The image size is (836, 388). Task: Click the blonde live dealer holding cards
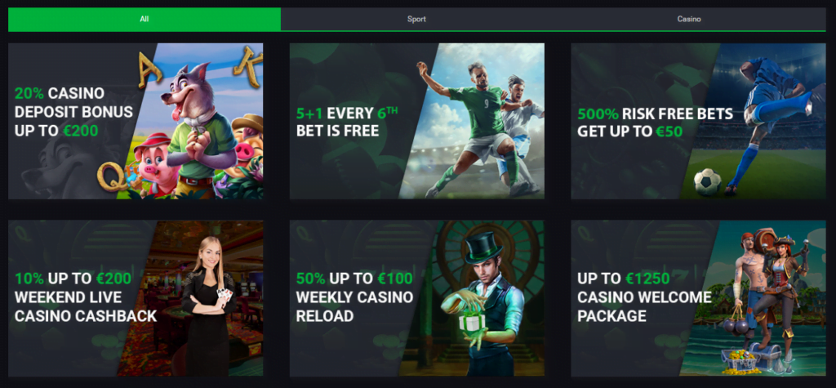208,306
